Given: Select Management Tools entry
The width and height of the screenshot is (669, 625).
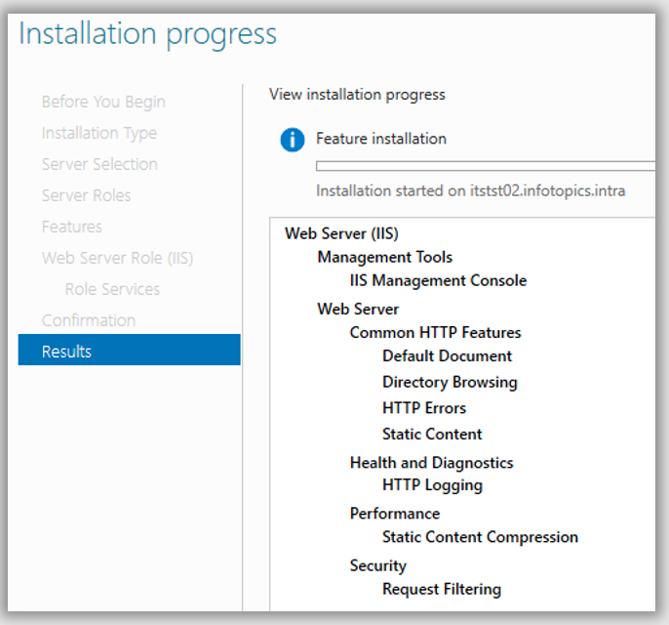Looking at the screenshot, I should point(385,257).
